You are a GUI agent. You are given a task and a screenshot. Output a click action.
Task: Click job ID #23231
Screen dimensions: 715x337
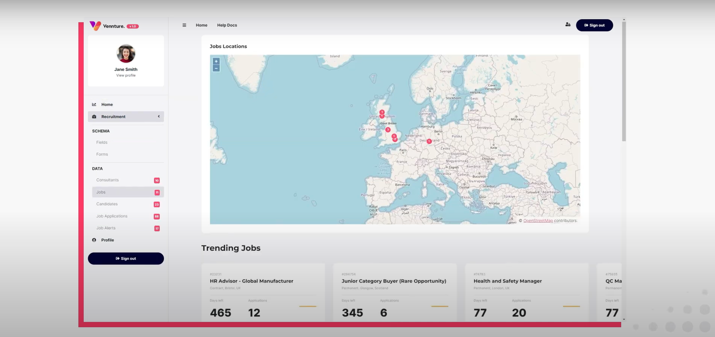[216, 274]
